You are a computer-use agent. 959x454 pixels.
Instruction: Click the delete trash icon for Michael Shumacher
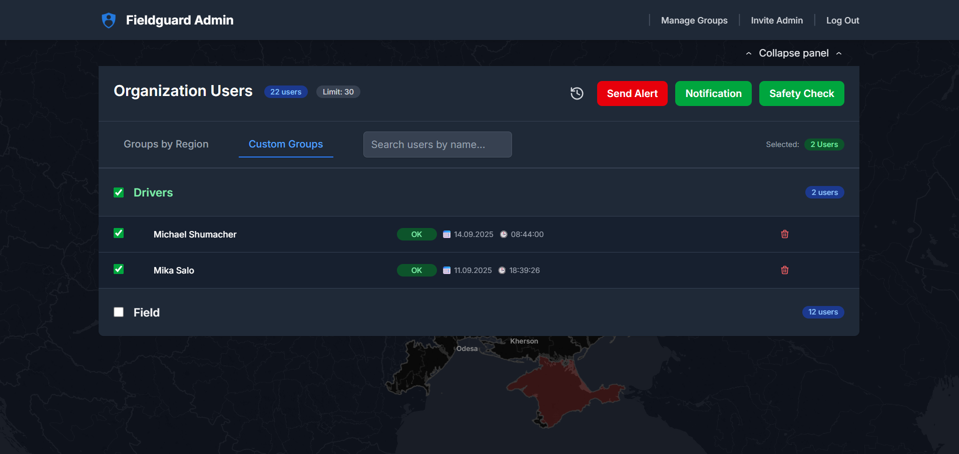click(784, 234)
